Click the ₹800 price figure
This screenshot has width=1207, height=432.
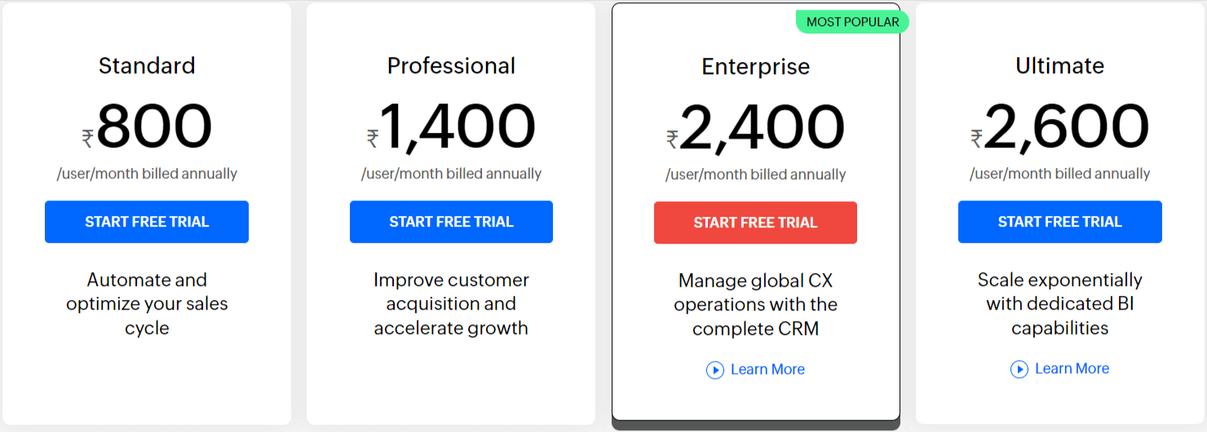(x=147, y=128)
